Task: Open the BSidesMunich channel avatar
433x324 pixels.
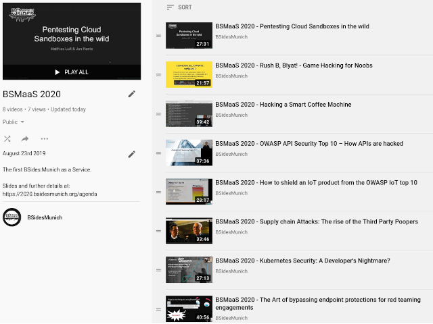Action: tap(12, 217)
